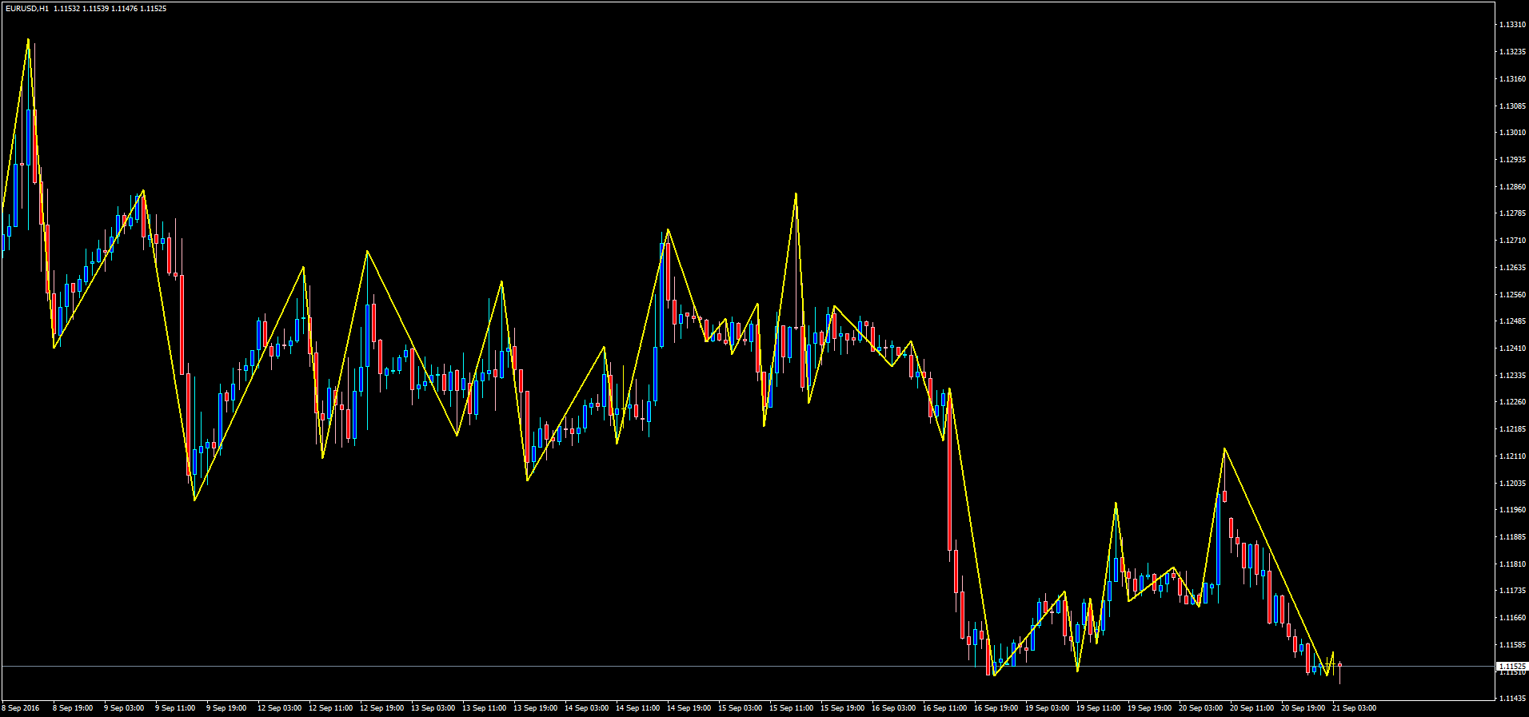This screenshot has width=1529, height=717.
Task: Click the 1.11660 price axis label
Action: click(1513, 618)
